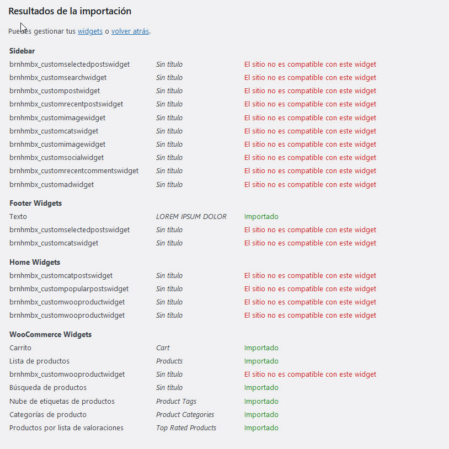The image size is (449, 449).
Task: Click the 'LOREM IPSUM DOLOR' widget title
Action: pyautogui.click(x=191, y=217)
